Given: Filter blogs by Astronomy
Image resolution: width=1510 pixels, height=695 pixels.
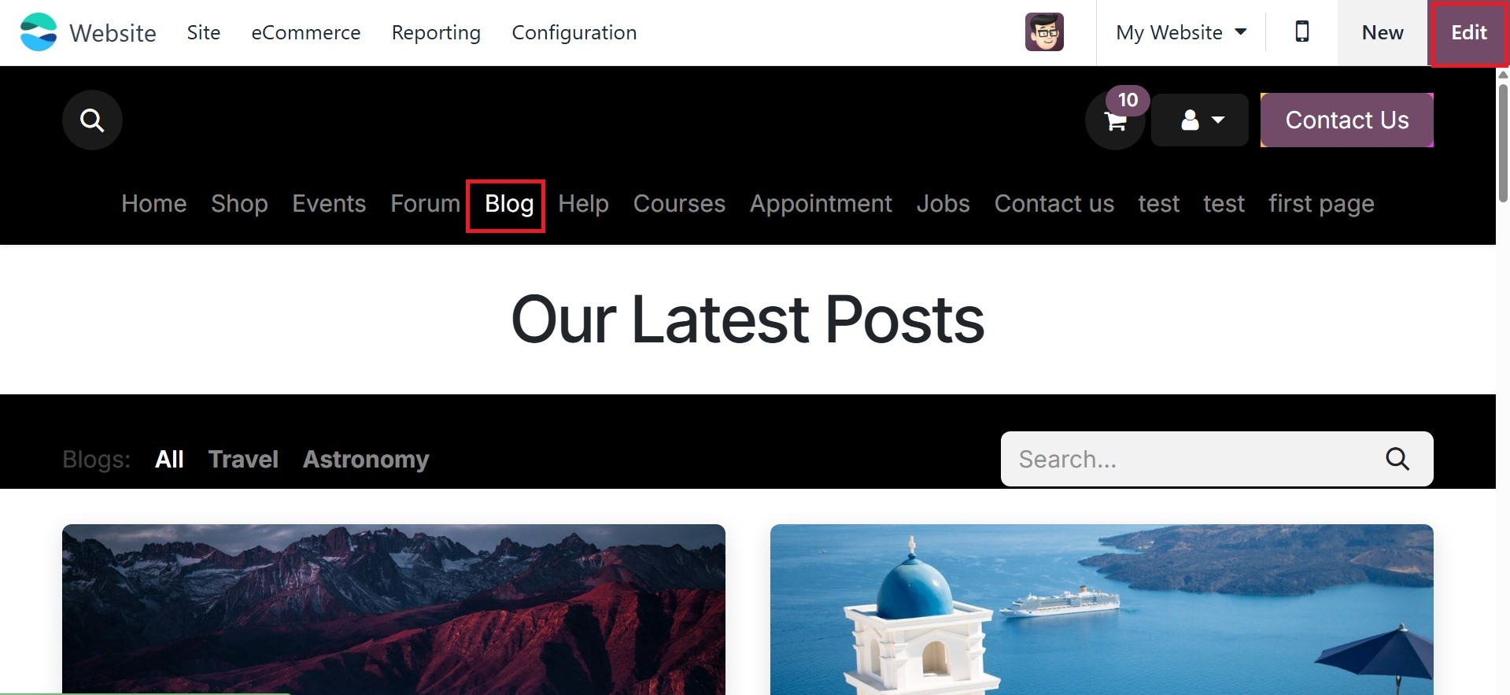Looking at the screenshot, I should pos(366,459).
